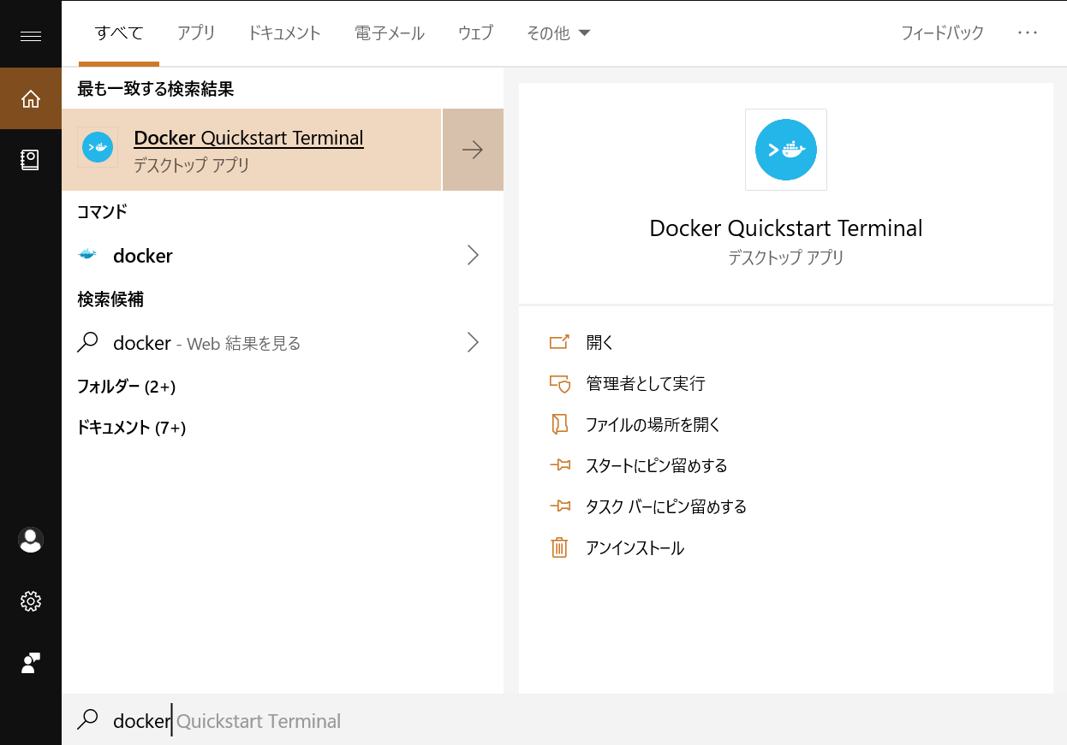Click the pin icon beside タスク バーにピン留めする
The image size is (1067, 745).
(x=559, y=506)
